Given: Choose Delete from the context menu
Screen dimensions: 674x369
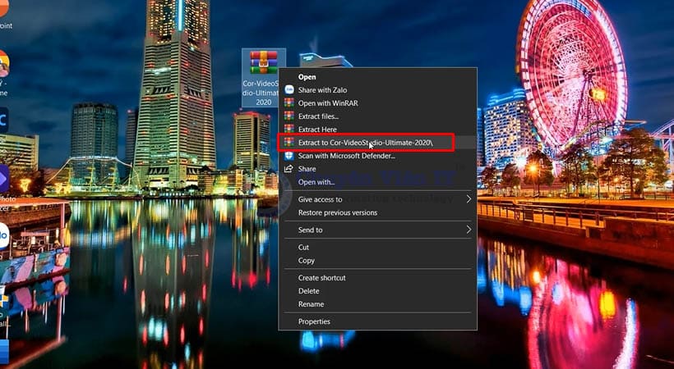Looking at the screenshot, I should point(308,290).
